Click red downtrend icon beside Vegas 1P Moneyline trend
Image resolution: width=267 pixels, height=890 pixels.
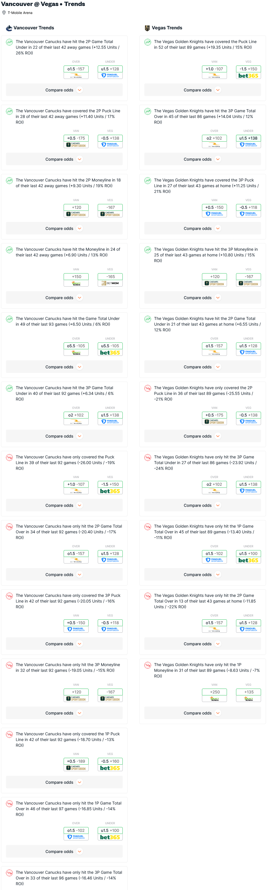(x=147, y=665)
